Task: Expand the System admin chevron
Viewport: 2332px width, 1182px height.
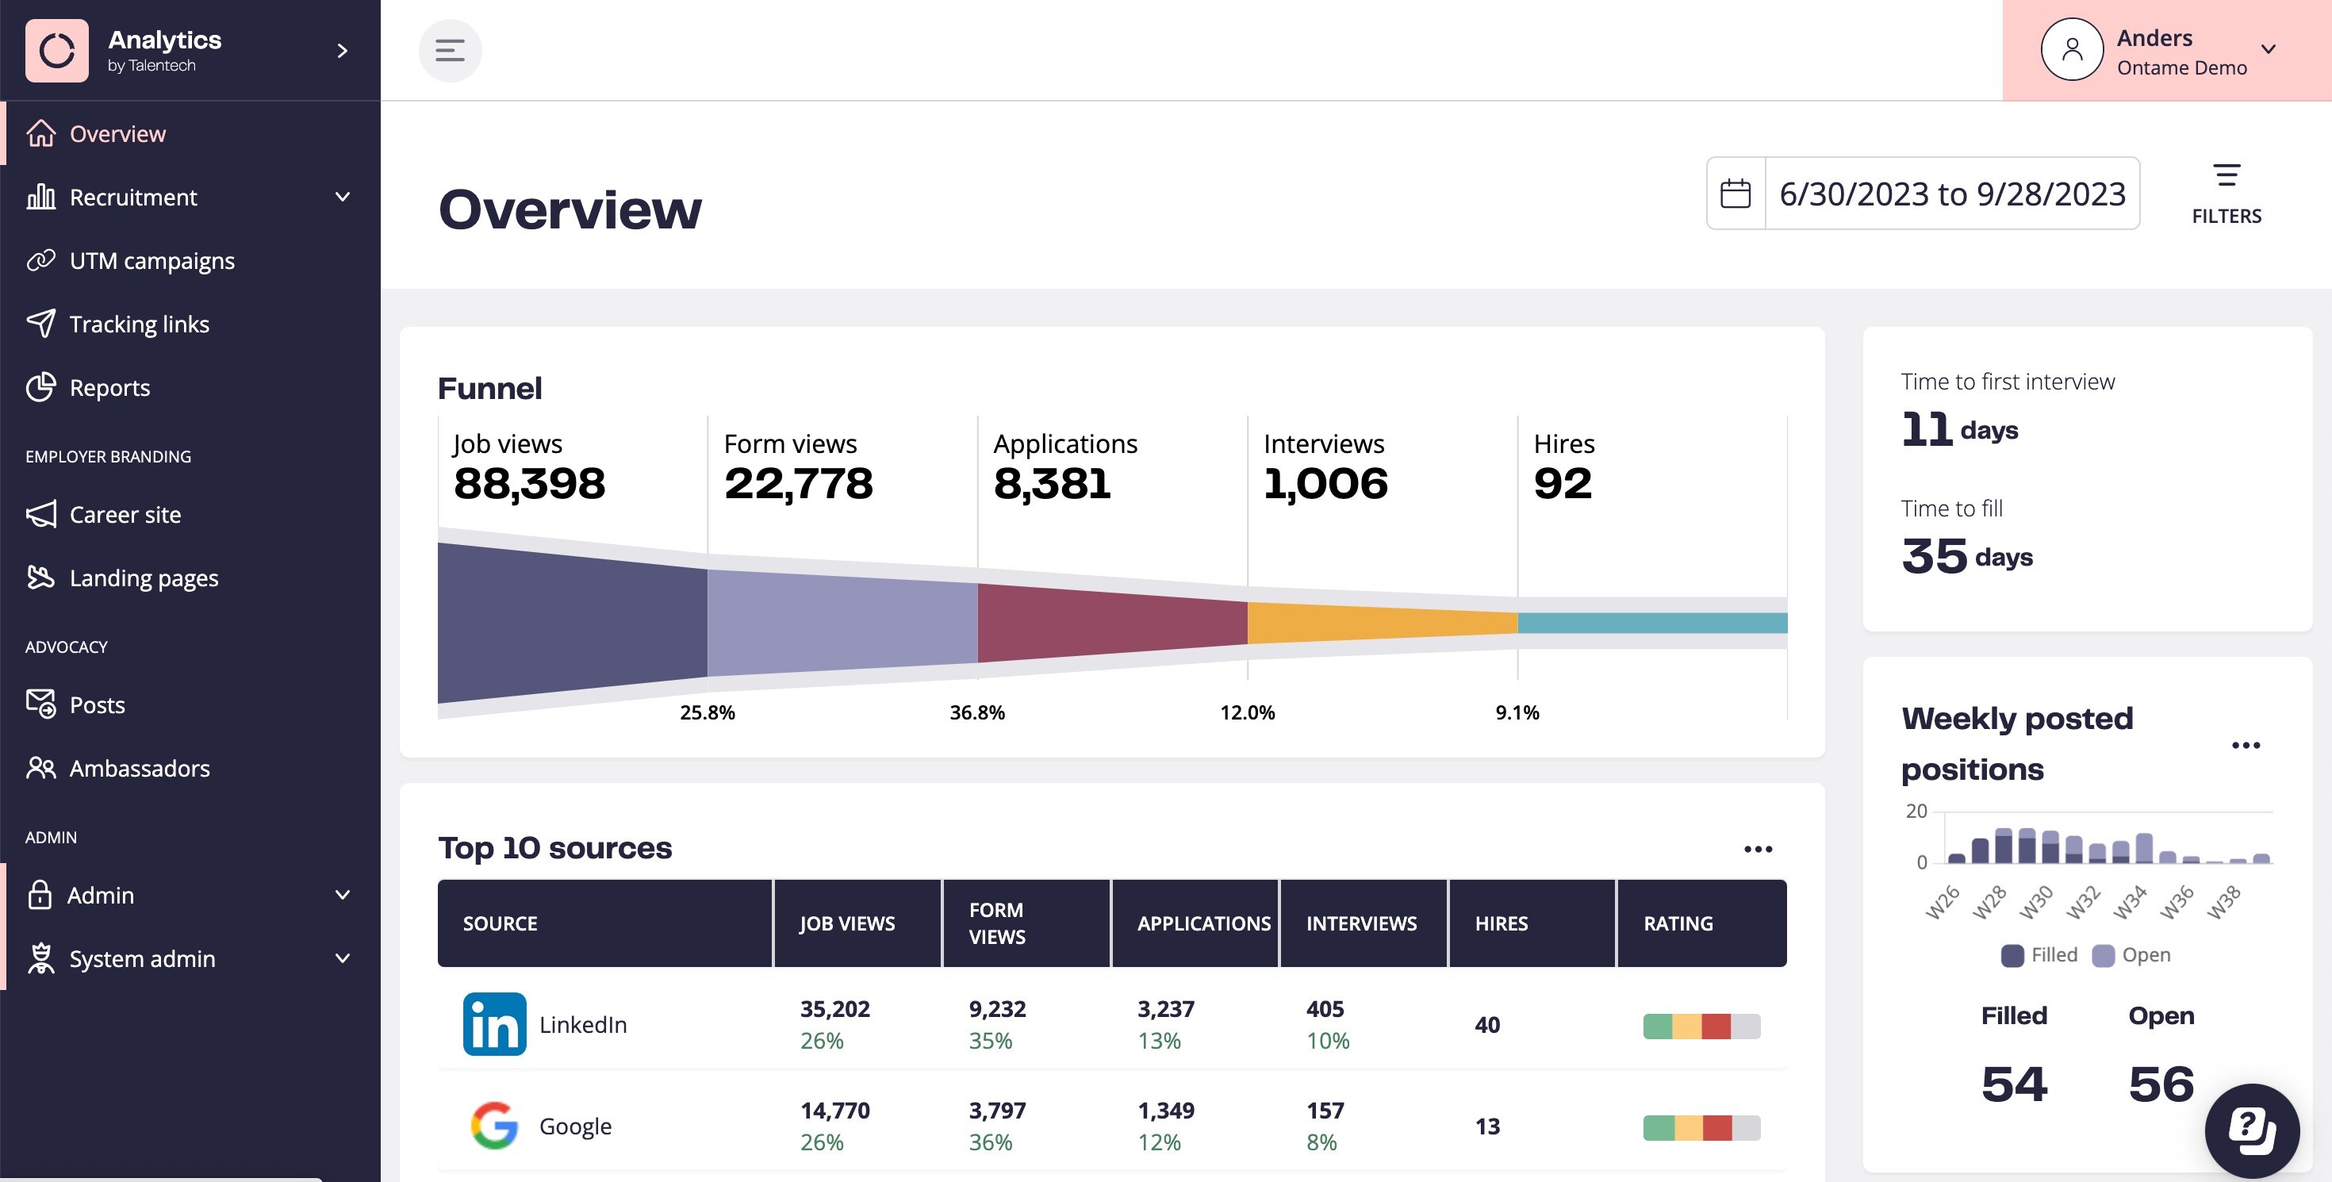Action: (x=342, y=957)
